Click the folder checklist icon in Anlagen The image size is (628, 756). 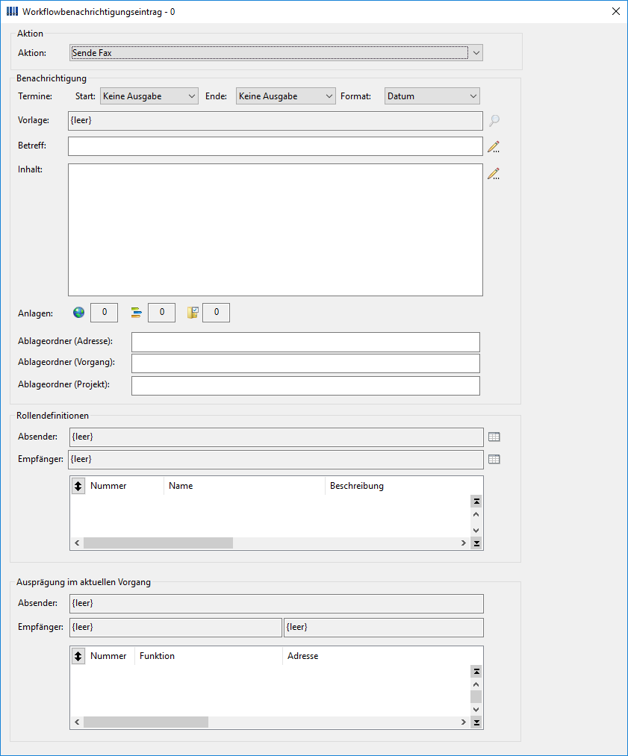coord(193,313)
